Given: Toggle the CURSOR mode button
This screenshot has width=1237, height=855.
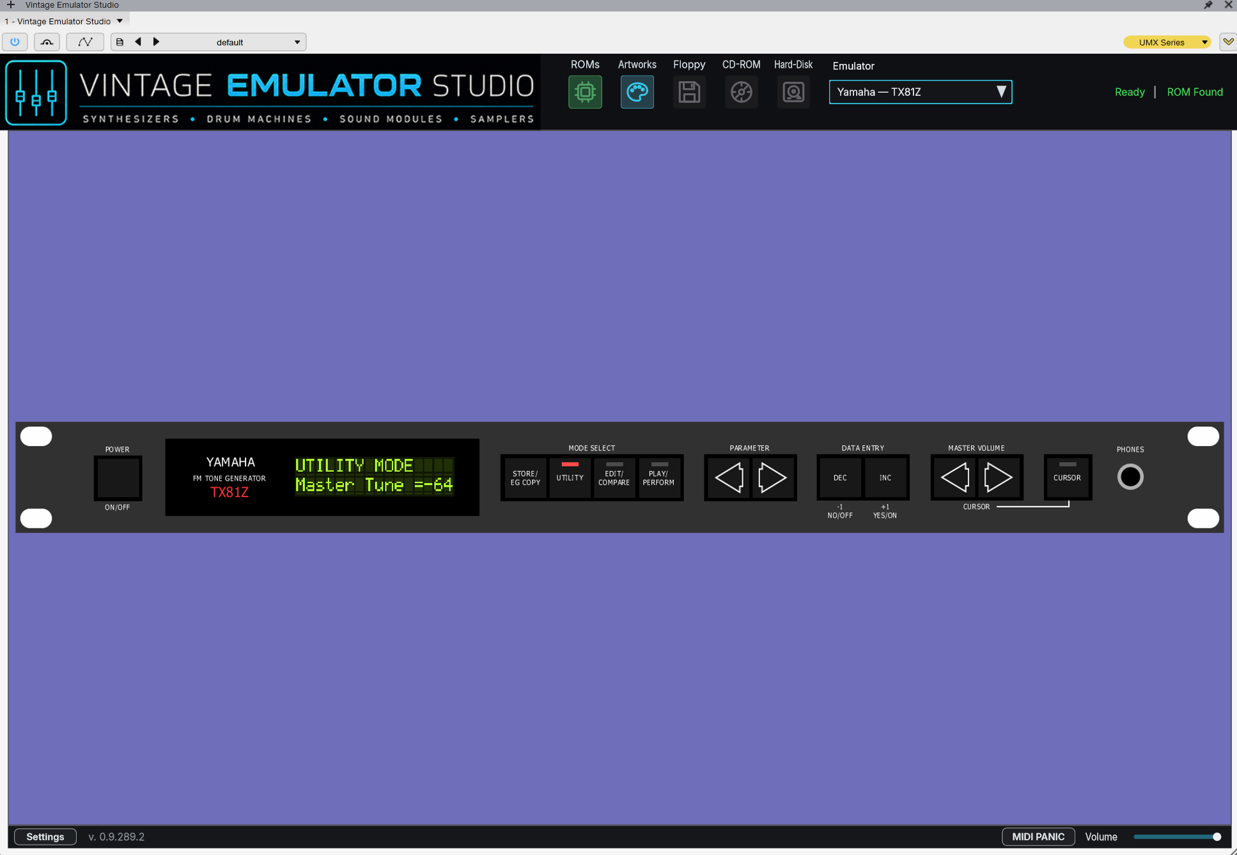Looking at the screenshot, I should pos(1067,477).
